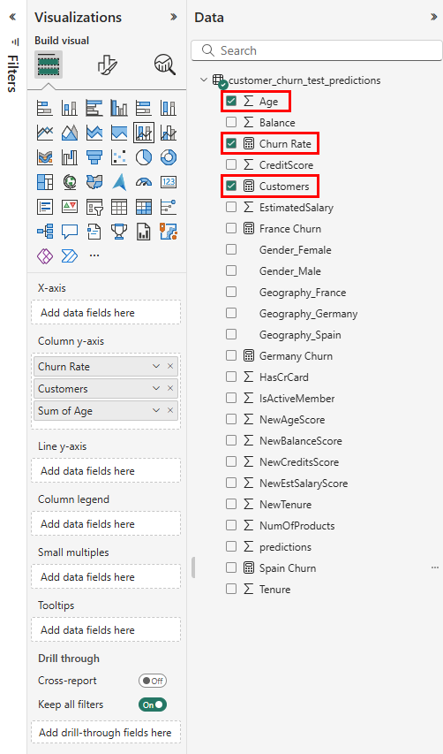The width and height of the screenshot is (443, 754).
Task: Toggle Cross-report drill through switch
Action: coord(153,681)
